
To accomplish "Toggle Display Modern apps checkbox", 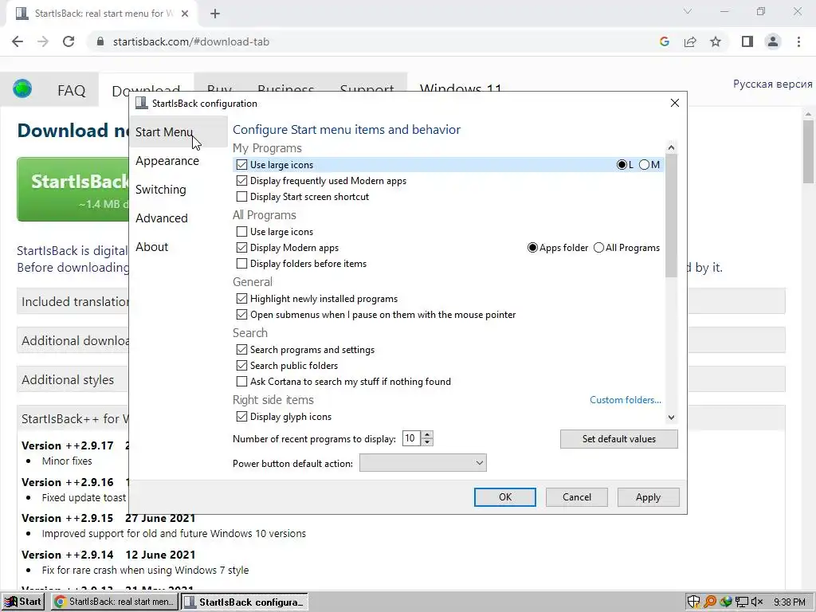I will (241, 248).
